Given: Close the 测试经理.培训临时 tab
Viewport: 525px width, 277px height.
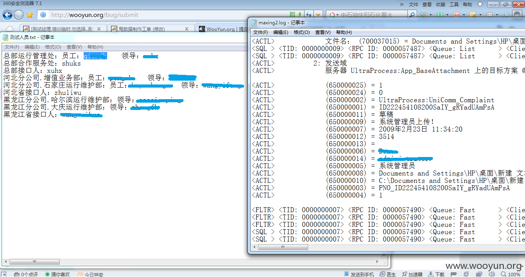Looking at the screenshot, I should click(99, 29).
